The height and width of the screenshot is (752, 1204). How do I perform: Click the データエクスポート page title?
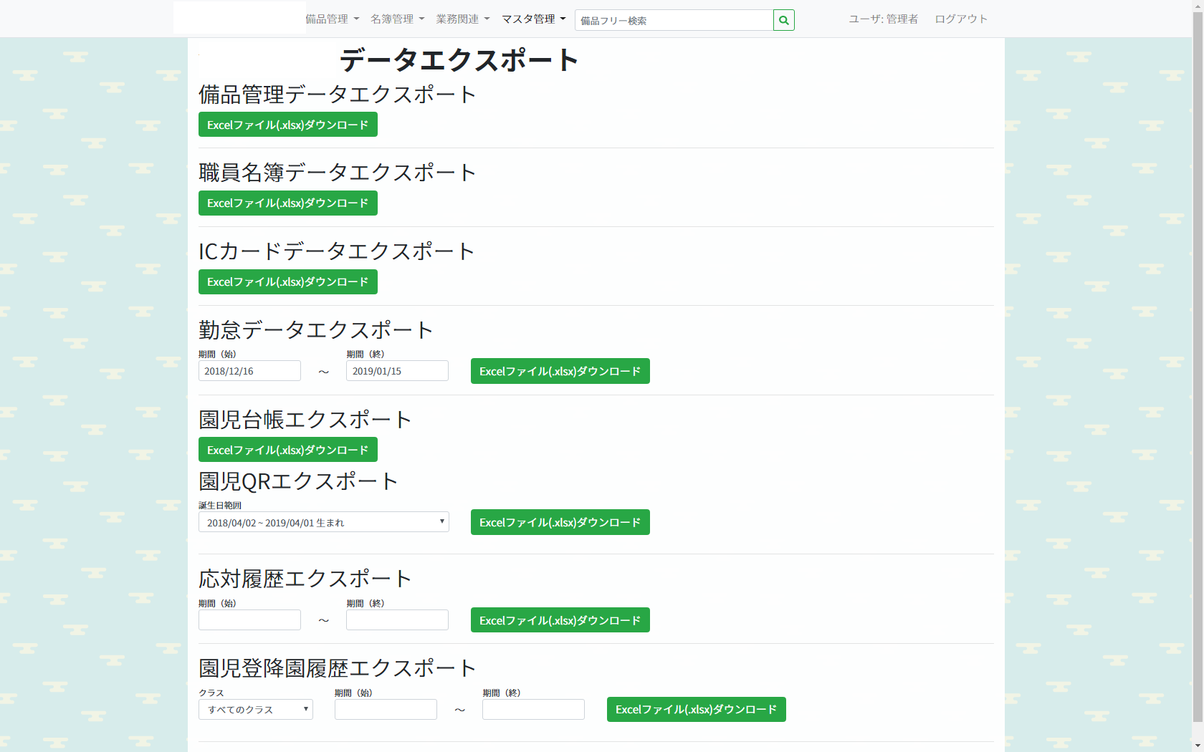(x=459, y=60)
